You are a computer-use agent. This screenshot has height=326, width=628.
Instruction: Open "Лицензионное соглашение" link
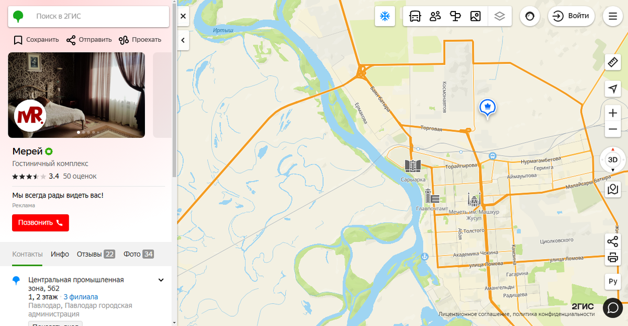point(474,314)
